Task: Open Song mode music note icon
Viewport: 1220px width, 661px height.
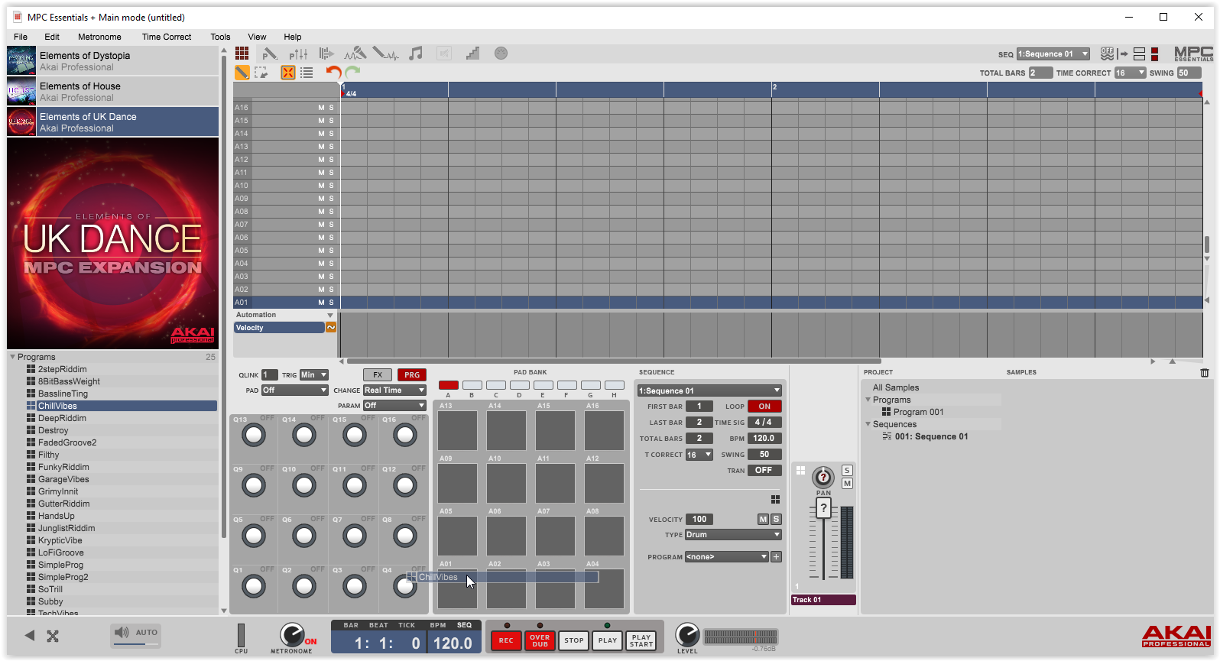Action: pos(416,53)
